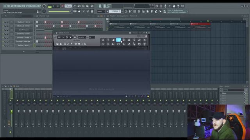Click the download update icon in toolbar
This screenshot has height=140, width=250.
pyautogui.click(x=164, y=11)
